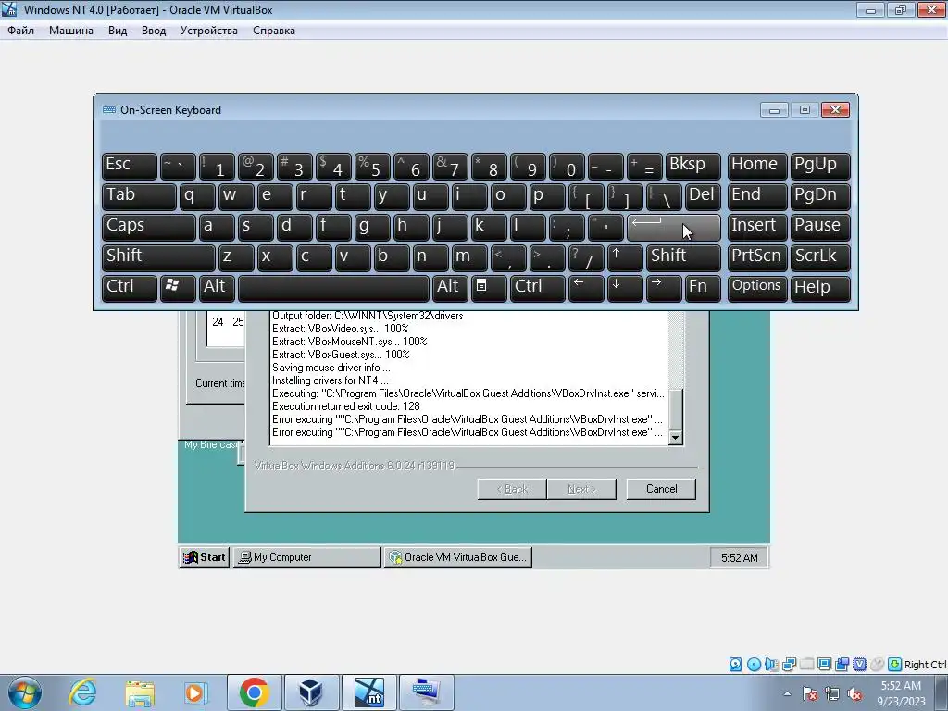This screenshot has height=711, width=948.
Task: Toggle the ScrLk key on On-Screen Keyboard
Action: (x=820, y=257)
